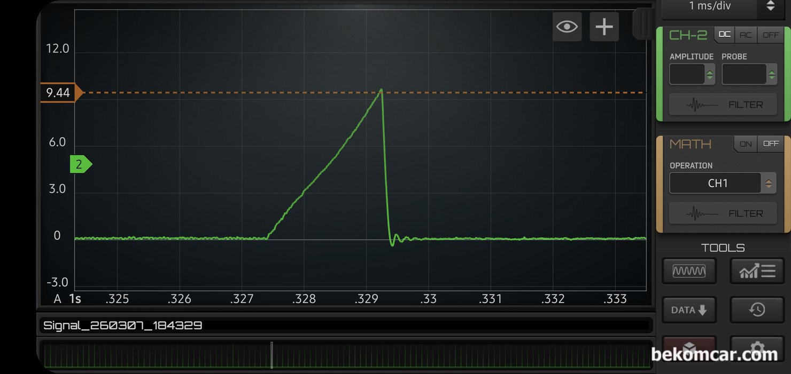Turn CH-2 OFF
The width and height of the screenshot is (791, 374).
pyautogui.click(x=771, y=35)
